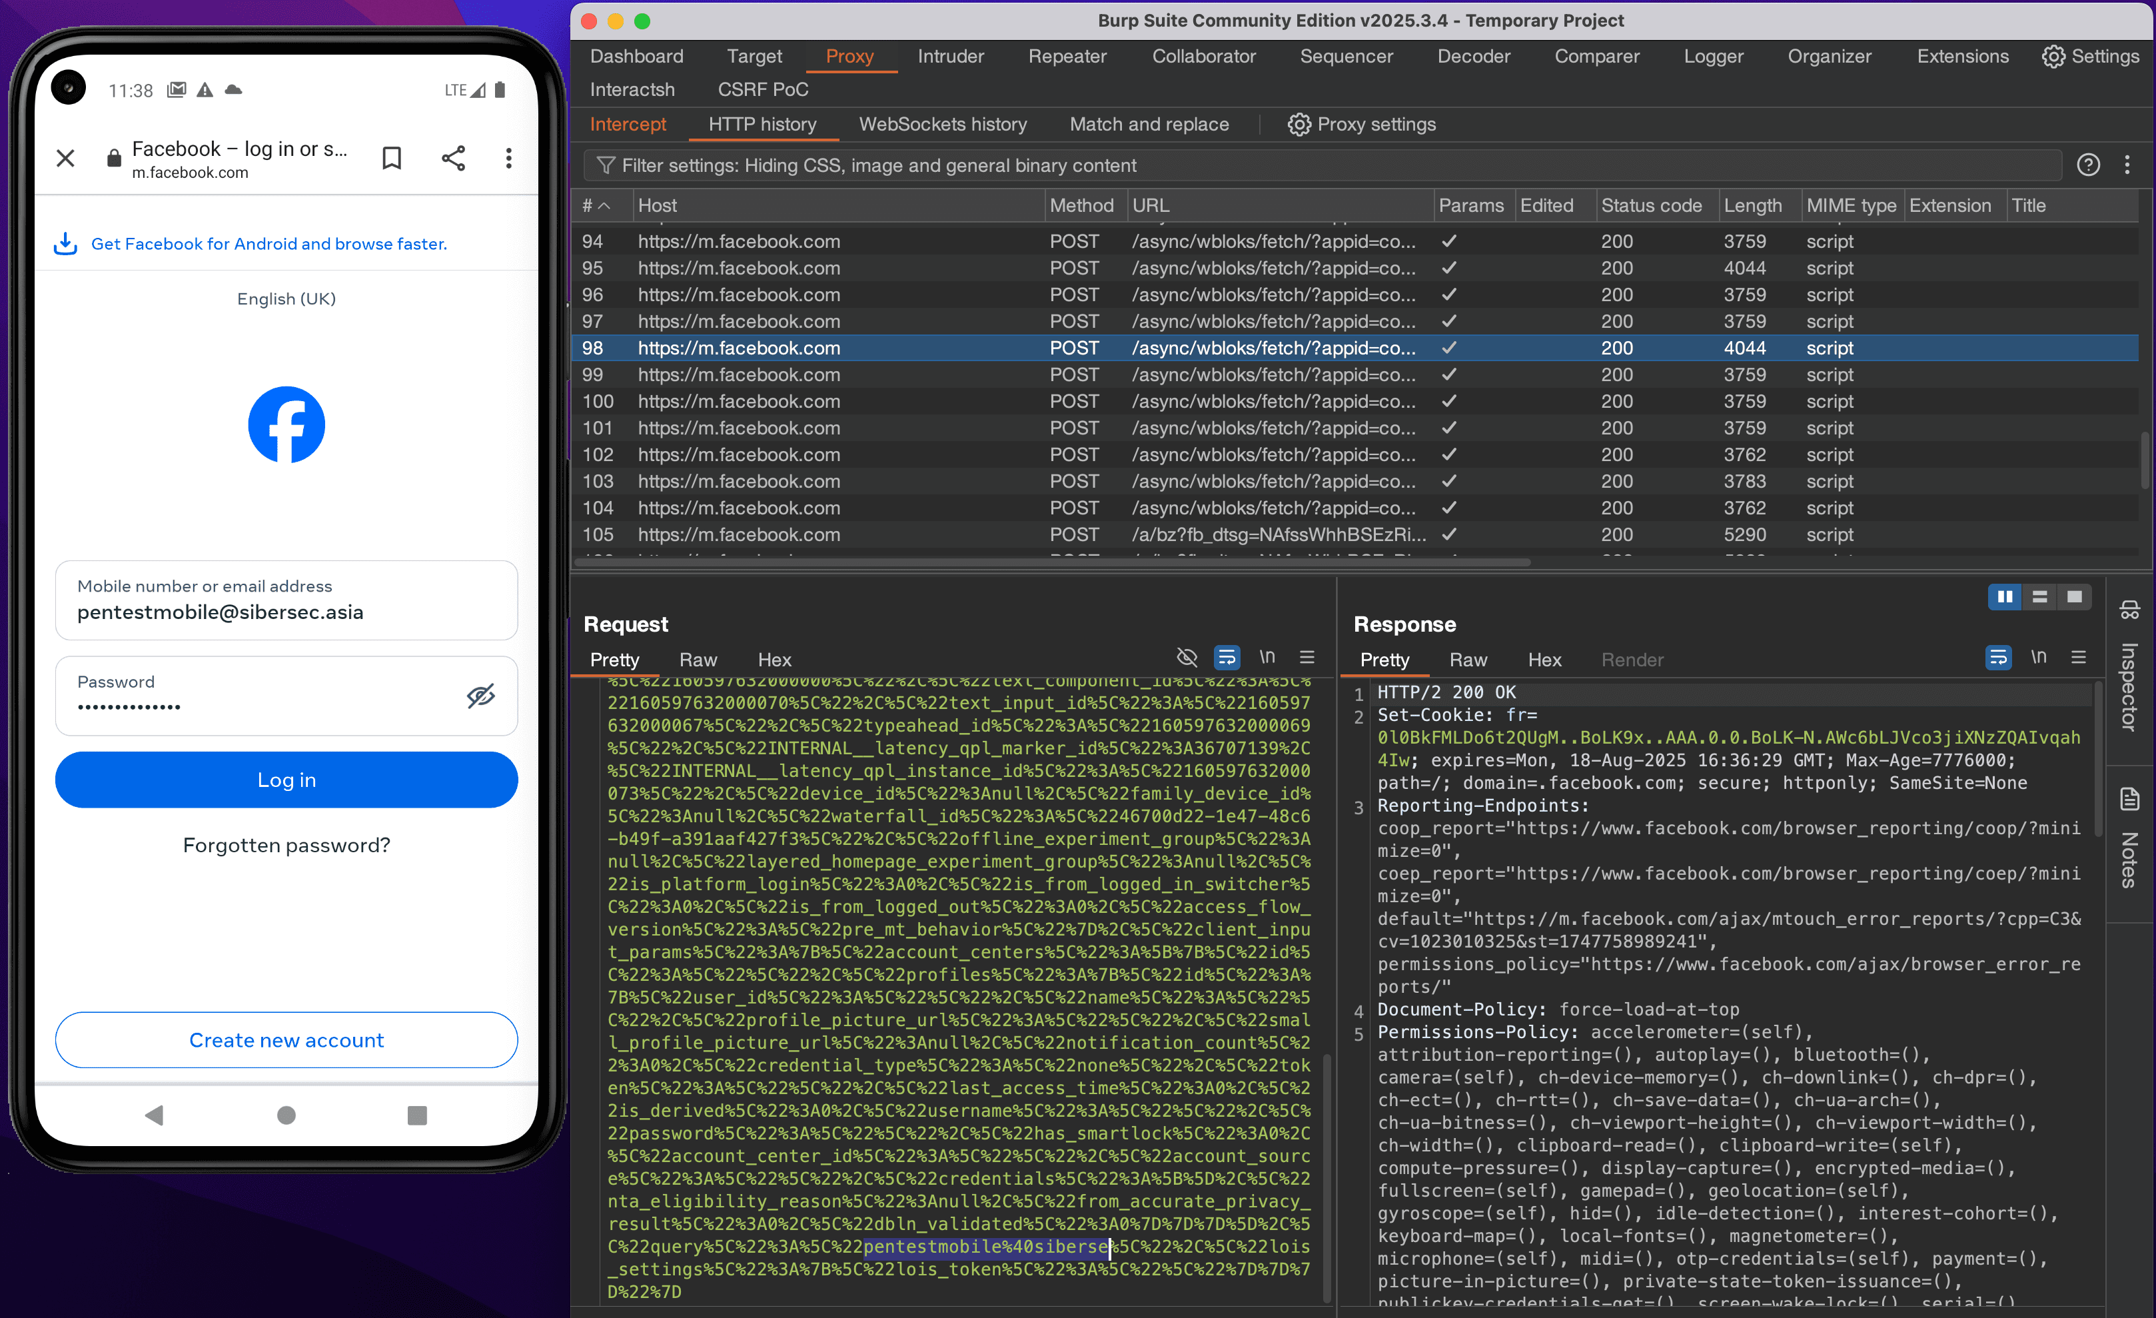
Task: Click Forgotten password? link
Action: (286, 844)
